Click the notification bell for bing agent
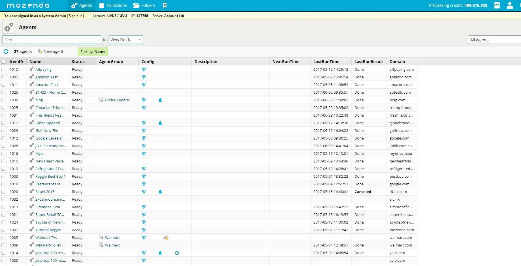Viewport: 521px width, 266px height. pyautogui.click(x=160, y=100)
